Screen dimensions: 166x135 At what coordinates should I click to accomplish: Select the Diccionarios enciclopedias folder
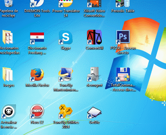point(8,37)
